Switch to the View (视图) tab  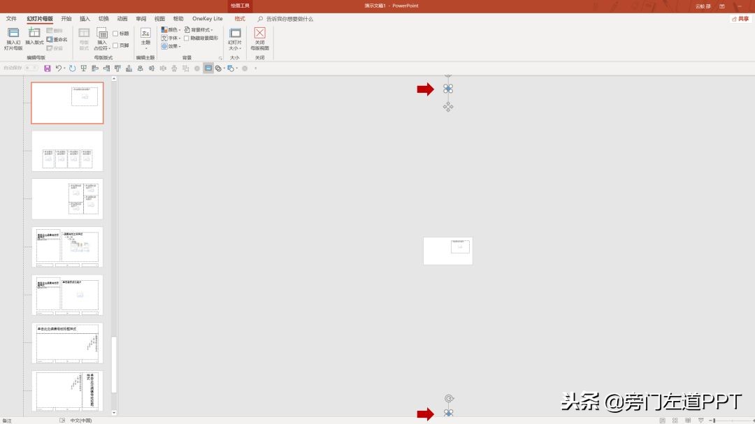pos(160,19)
